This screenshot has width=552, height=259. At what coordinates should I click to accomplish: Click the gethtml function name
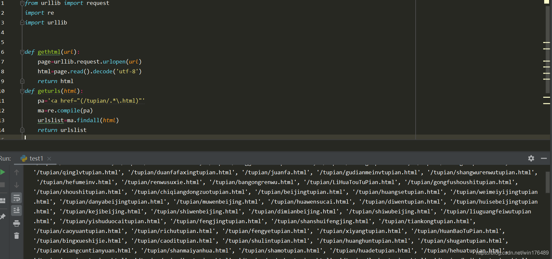click(x=49, y=52)
